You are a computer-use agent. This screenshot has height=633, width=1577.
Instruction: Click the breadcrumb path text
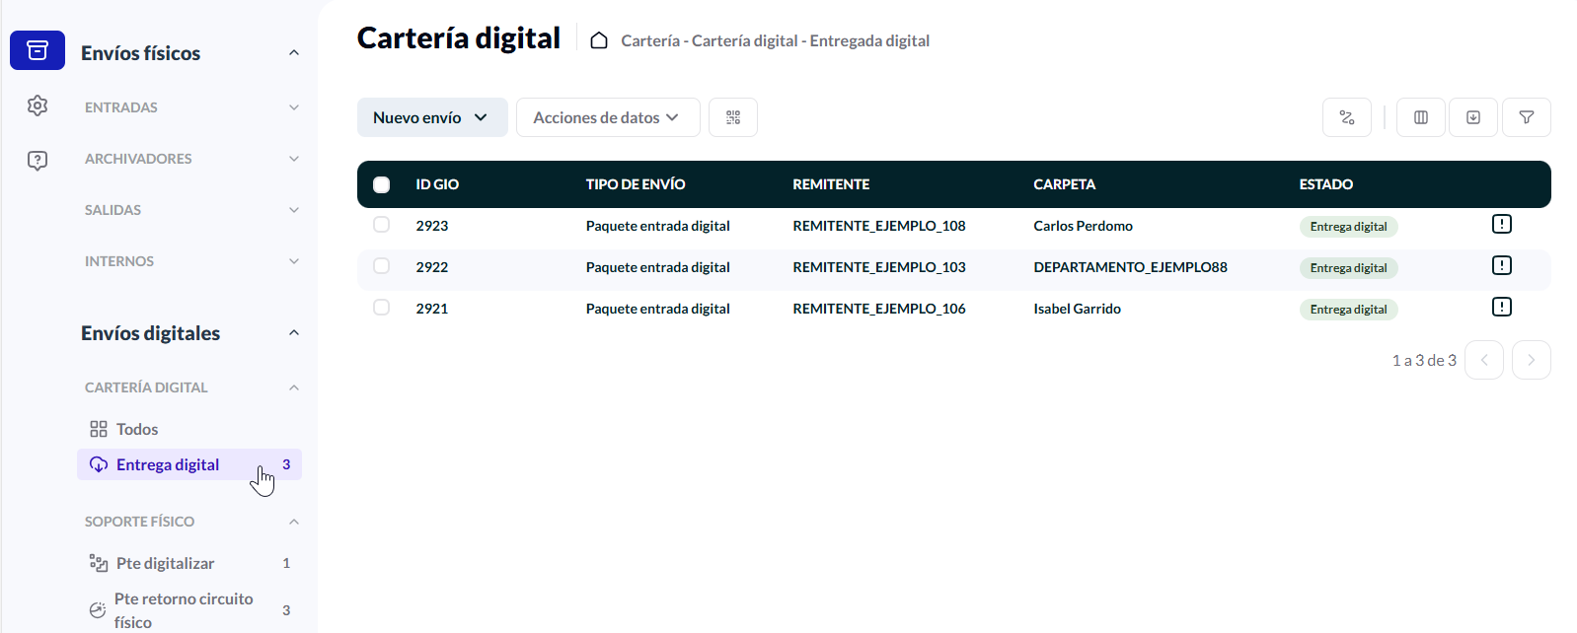[775, 40]
